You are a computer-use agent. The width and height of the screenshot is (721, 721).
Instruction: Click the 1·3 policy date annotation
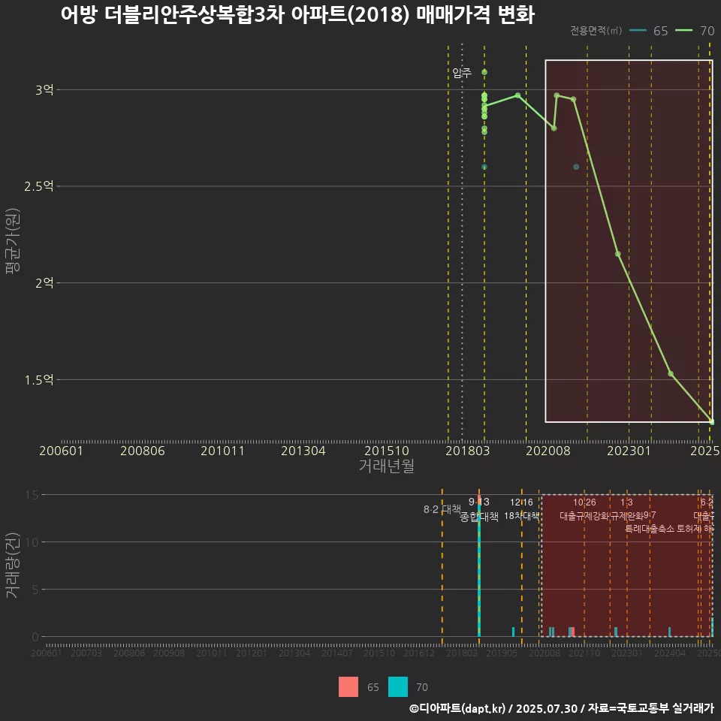pyautogui.click(x=626, y=502)
